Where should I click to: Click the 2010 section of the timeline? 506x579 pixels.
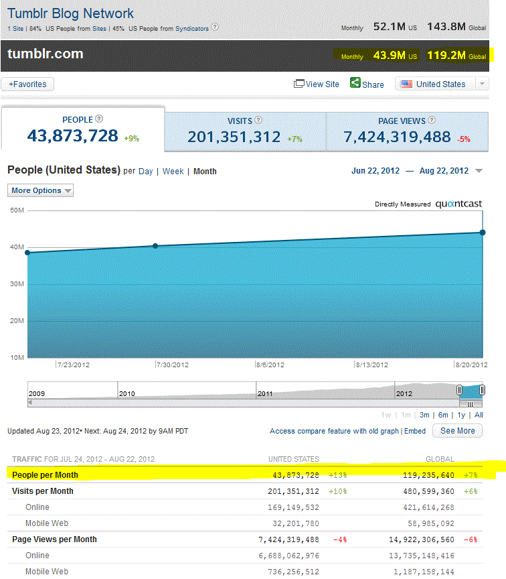point(187,390)
